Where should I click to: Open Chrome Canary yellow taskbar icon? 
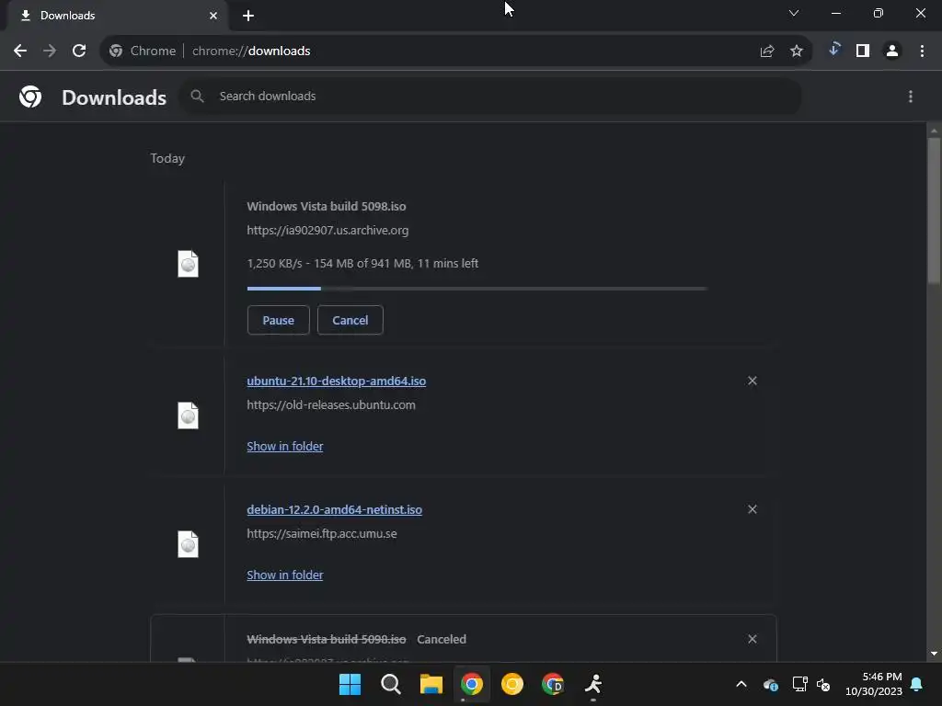tap(511, 684)
